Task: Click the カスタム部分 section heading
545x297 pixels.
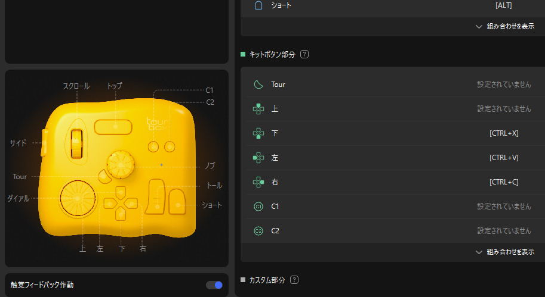Action: tap(267, 280)
